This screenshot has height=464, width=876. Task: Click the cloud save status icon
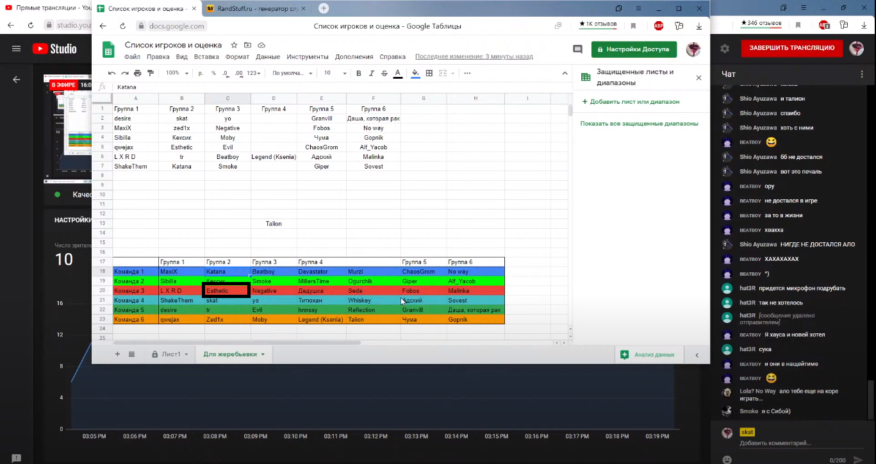click(x=261, y=46)
